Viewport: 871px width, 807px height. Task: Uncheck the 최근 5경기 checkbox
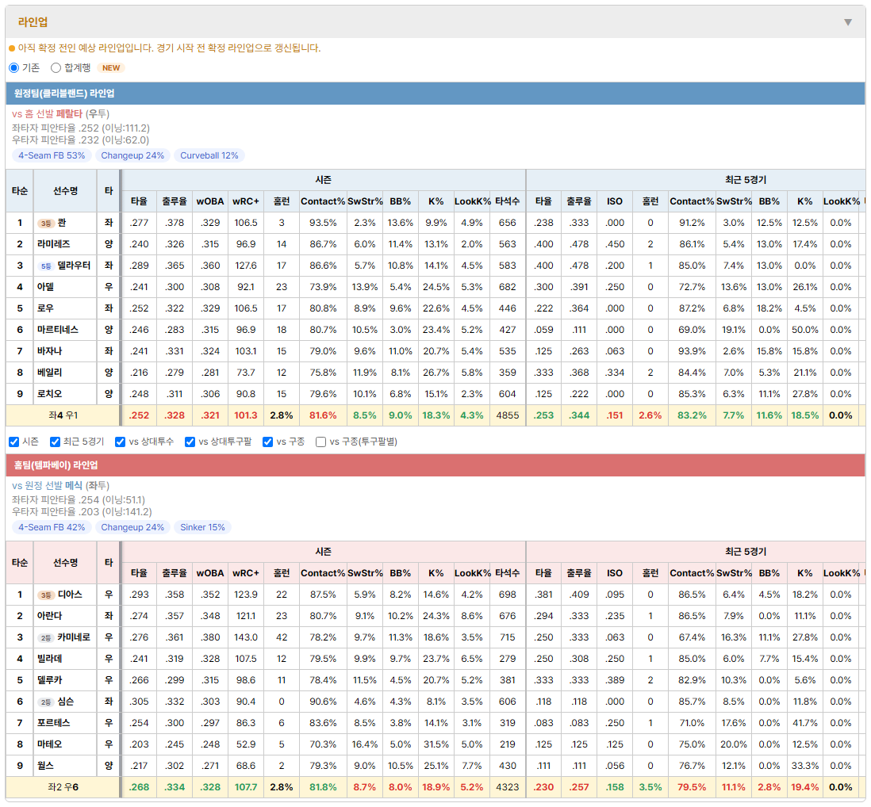[x=55, y=442]
